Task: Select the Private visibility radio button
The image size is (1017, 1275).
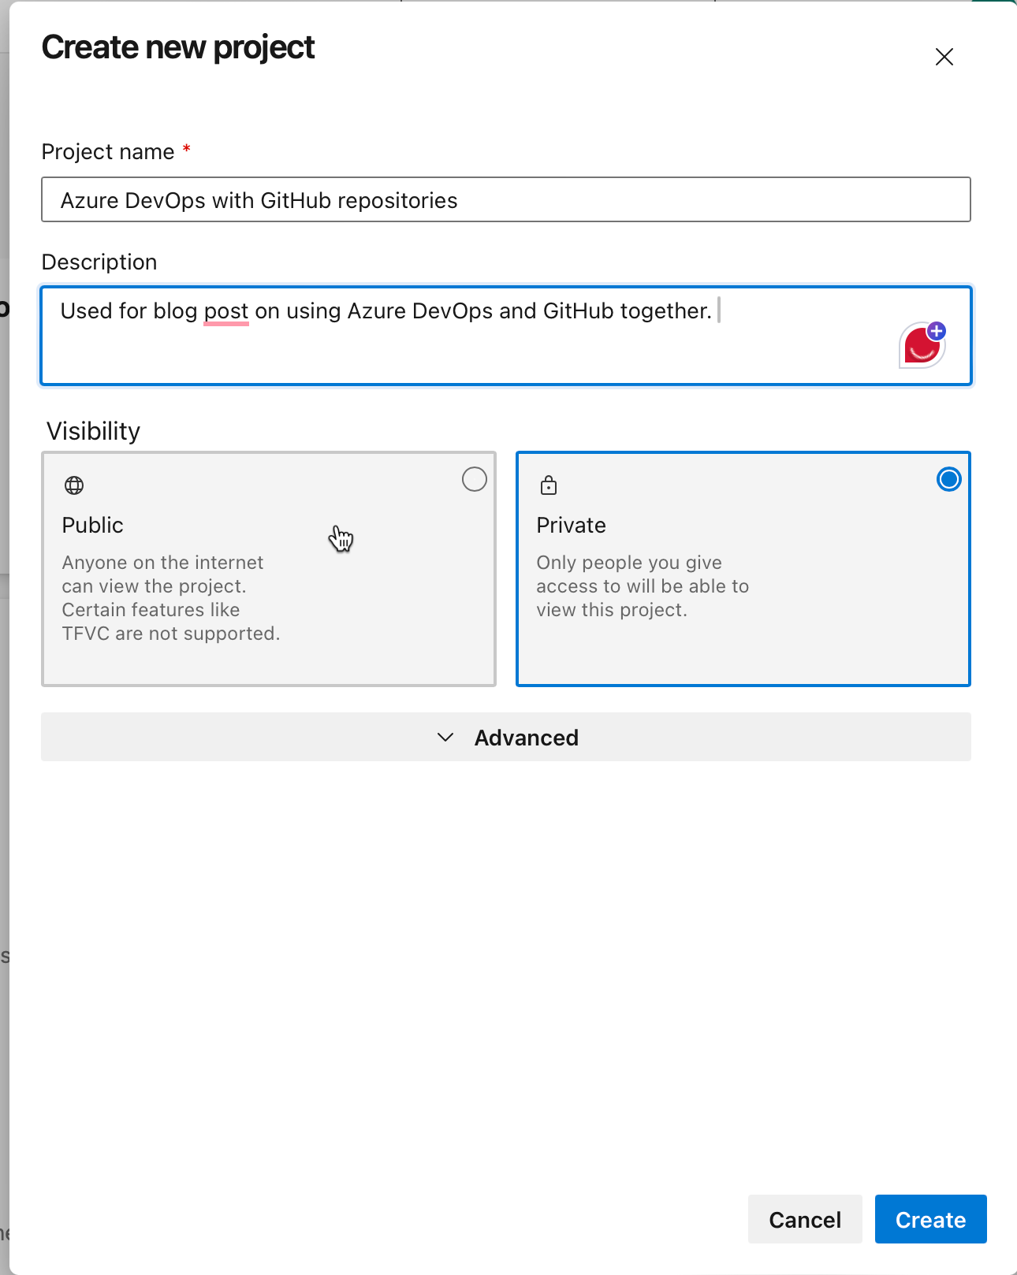Action: [x=949, y=479]
